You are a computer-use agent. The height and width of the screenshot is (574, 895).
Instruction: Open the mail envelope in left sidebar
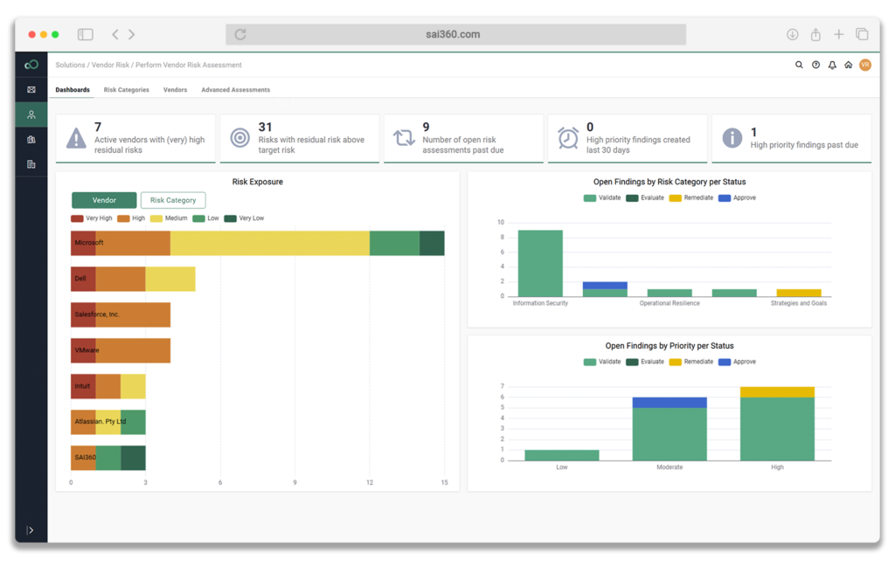31,89
